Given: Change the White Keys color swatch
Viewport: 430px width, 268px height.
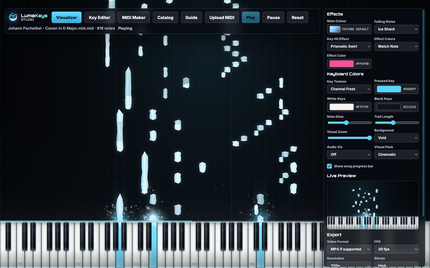Looking at the screenshot, I should click(342, 107).
